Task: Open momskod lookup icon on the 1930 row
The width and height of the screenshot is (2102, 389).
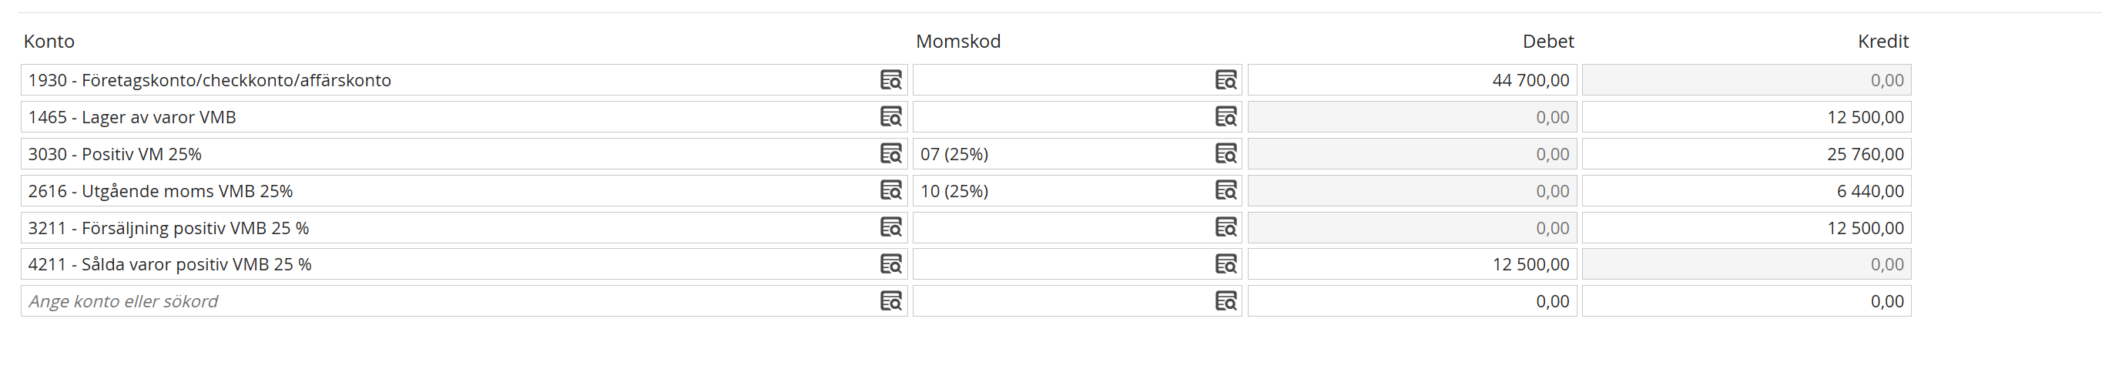Action: (1225, 80)
